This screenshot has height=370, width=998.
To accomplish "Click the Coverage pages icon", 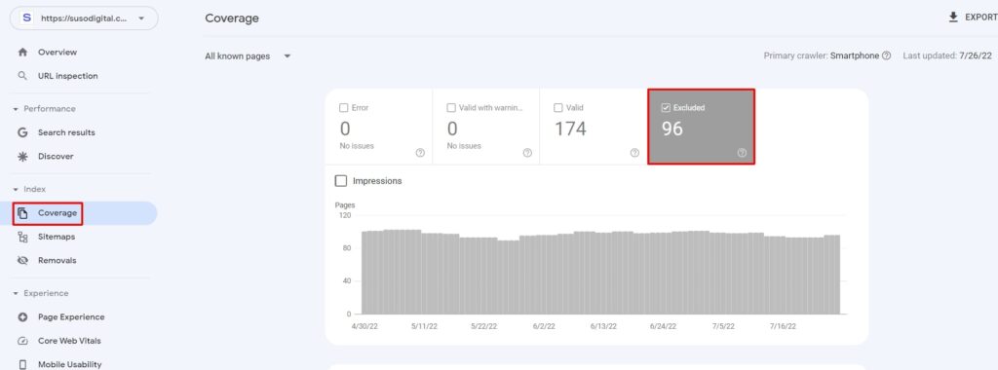I will (x=23, y=213).
